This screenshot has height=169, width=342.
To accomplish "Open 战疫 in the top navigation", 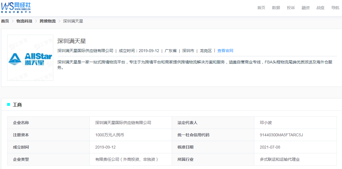I will pyautogui.click(x=320, y=8).
